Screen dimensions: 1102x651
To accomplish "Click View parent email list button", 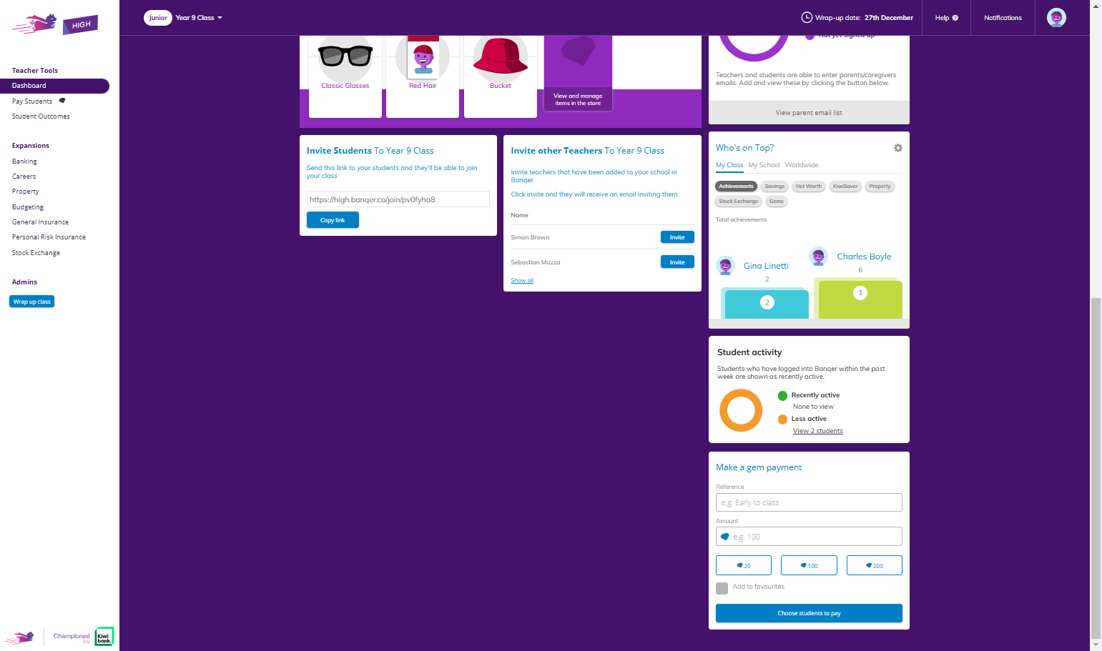I will [x=809, y=113].
